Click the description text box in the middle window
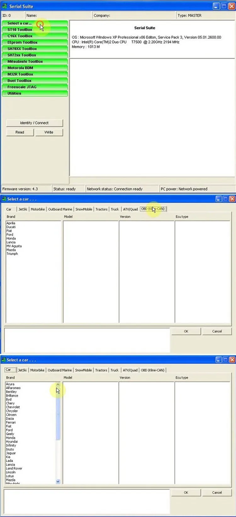236x517 pixels. pos(87,340)
